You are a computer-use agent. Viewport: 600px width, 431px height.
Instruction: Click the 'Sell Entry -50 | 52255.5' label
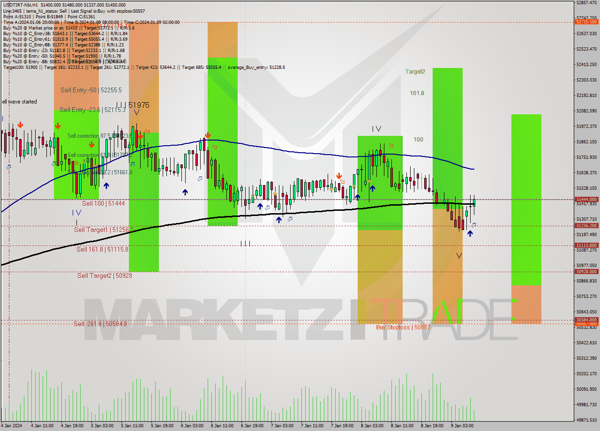(x=91, y=90)
